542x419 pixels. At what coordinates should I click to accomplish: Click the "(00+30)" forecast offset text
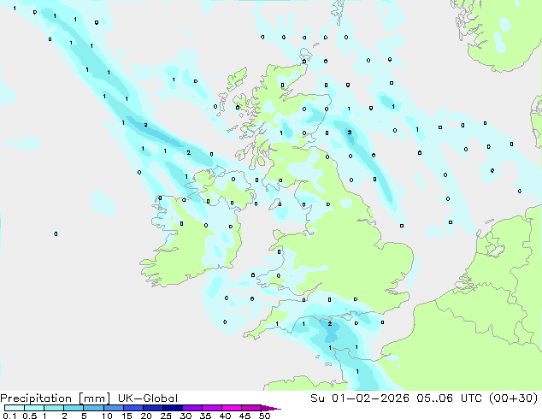(x=513, y=398)
